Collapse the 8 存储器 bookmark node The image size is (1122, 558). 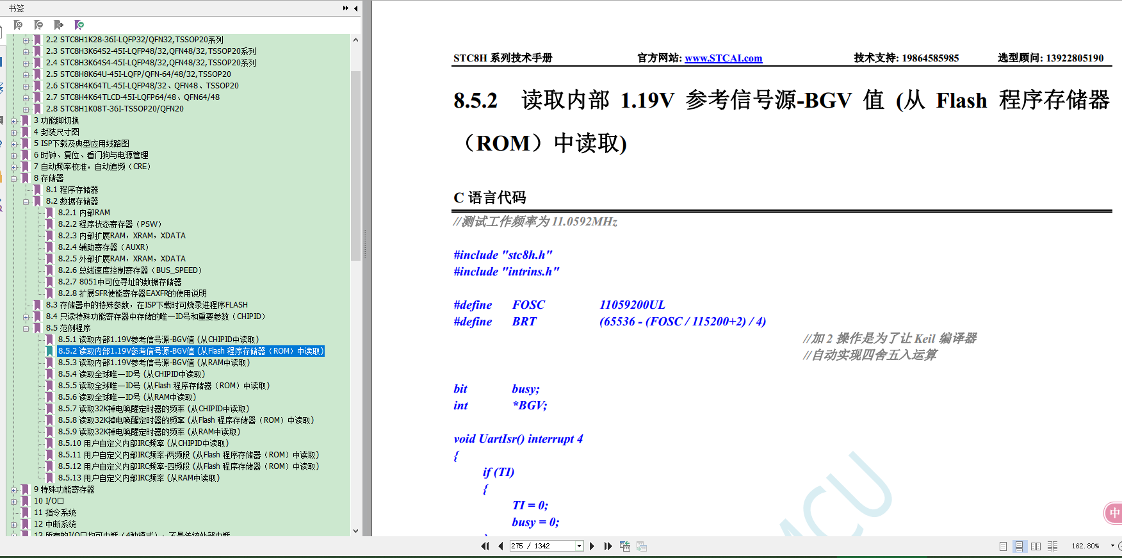(x=14, y=178)
